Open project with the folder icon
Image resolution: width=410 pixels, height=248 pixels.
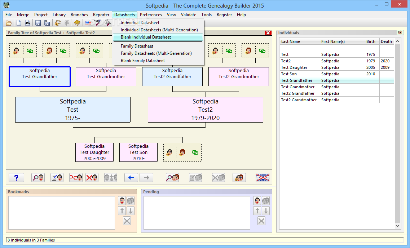click(x=9, y=23)
